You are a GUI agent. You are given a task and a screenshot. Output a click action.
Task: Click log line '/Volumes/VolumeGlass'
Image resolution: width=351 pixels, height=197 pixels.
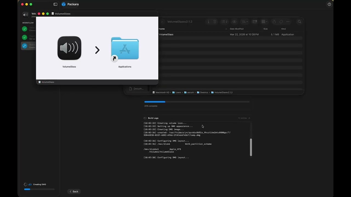click(x=161, y=152)
